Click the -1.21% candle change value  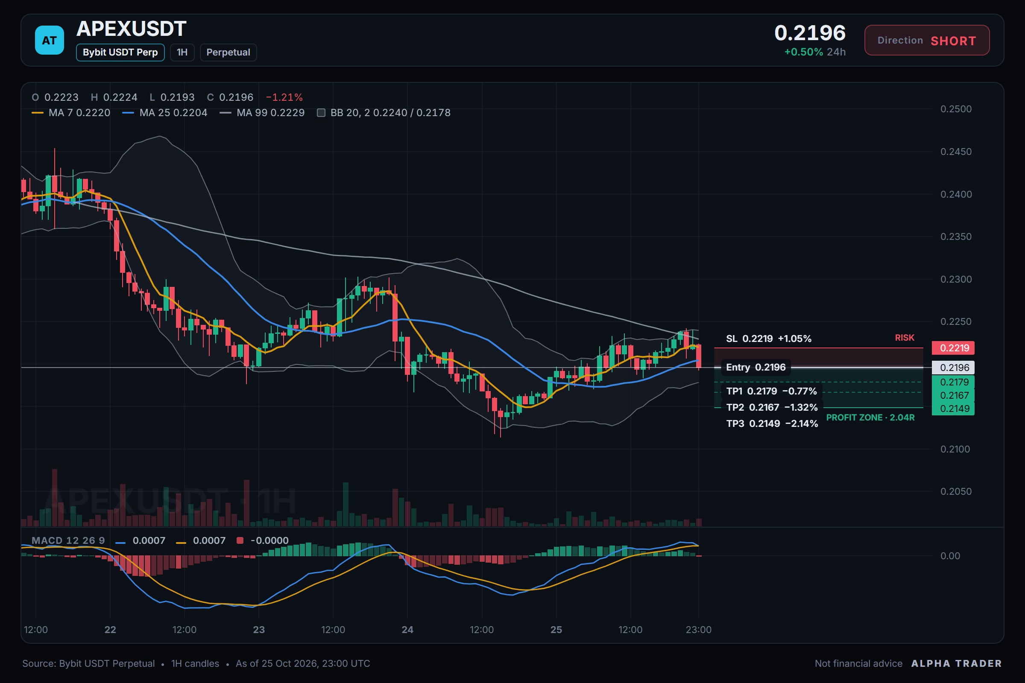284,97
